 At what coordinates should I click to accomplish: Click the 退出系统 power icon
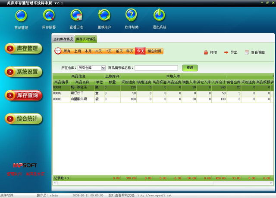click(159, 16)
